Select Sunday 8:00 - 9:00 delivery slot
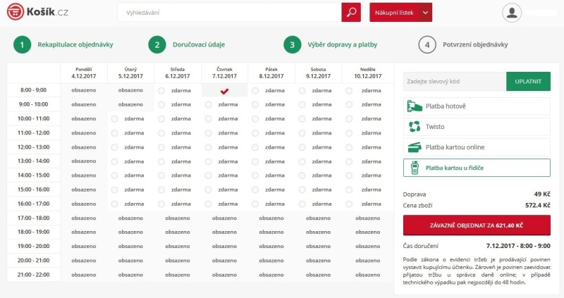 pos(349,91)
